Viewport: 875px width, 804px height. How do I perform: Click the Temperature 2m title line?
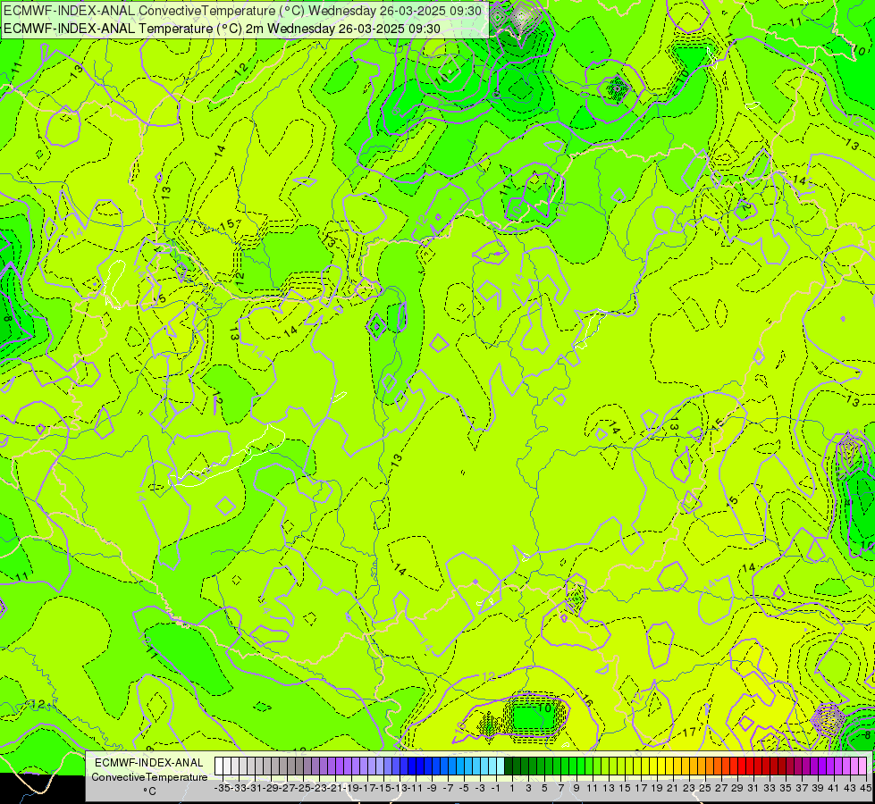pyautogui.click(x=222, y=29)
